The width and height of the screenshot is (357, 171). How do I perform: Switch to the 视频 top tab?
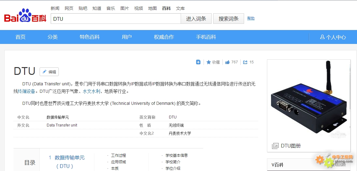pyautogui.click(x=139, y=8)
